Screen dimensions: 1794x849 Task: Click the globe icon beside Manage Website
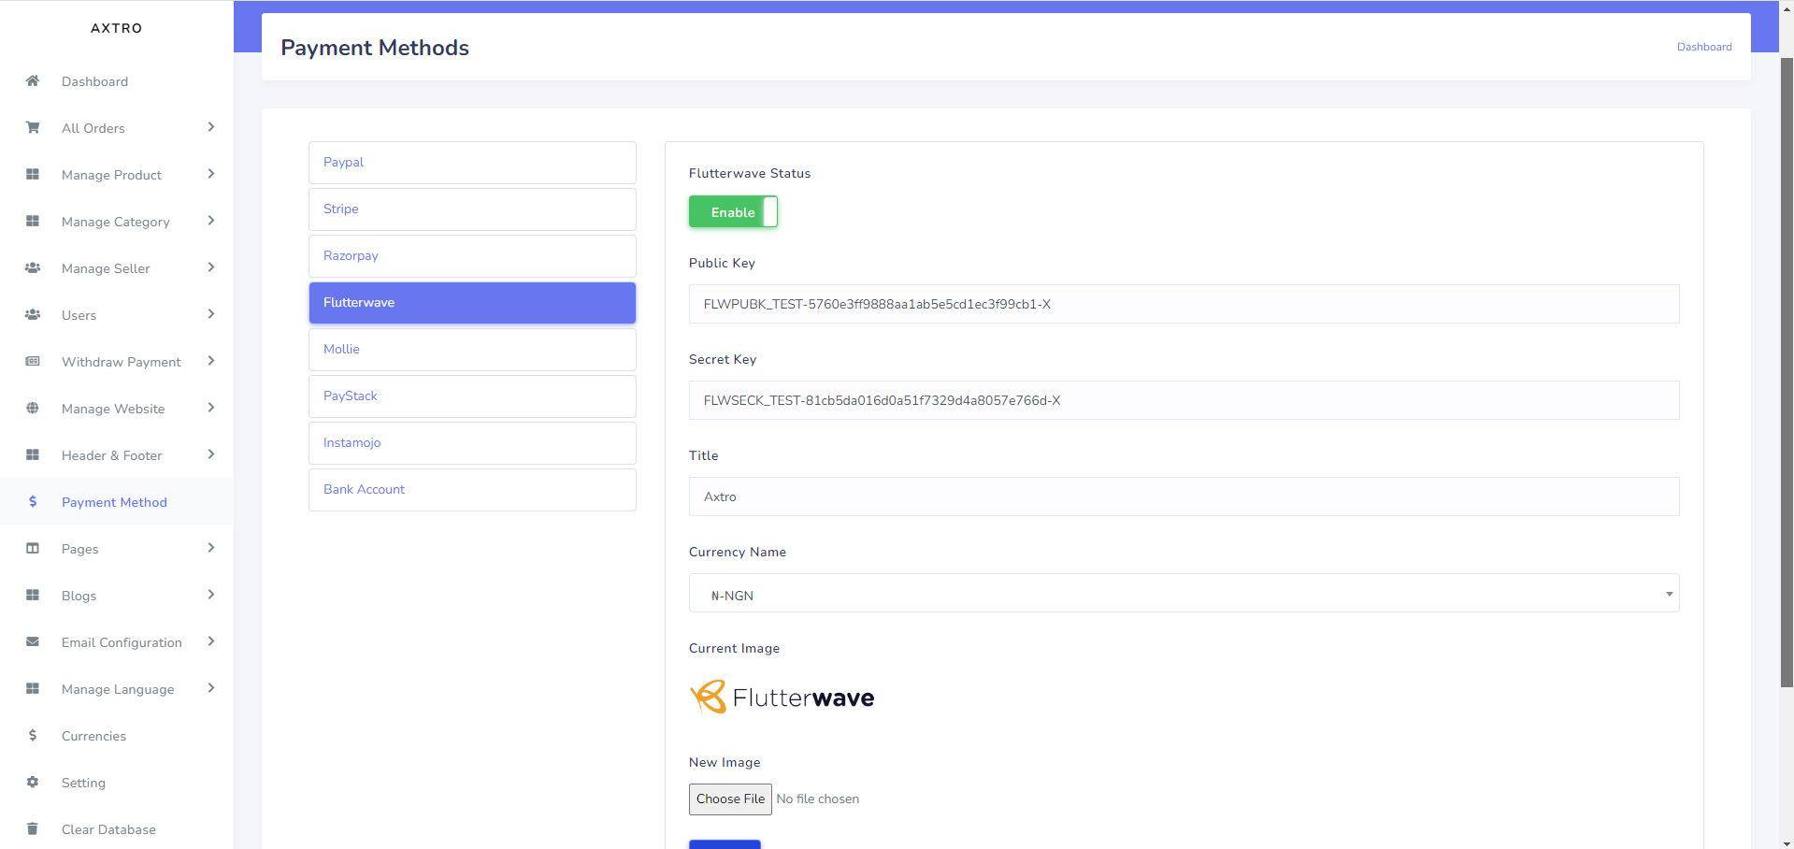pos(33,409)
